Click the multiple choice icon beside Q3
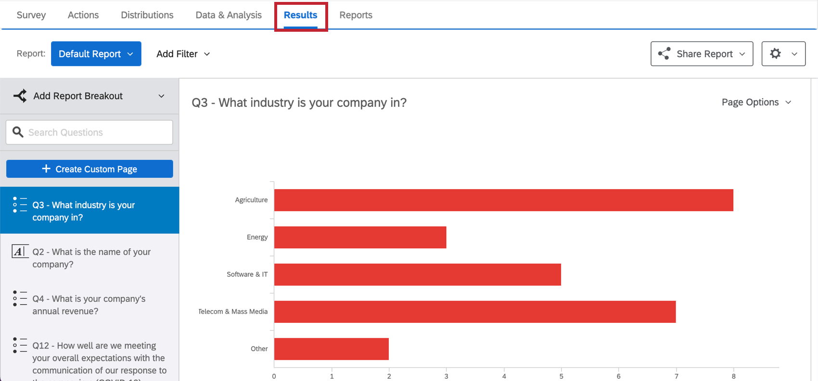Screen dimensions: 818x381 (x=20, y=205)
